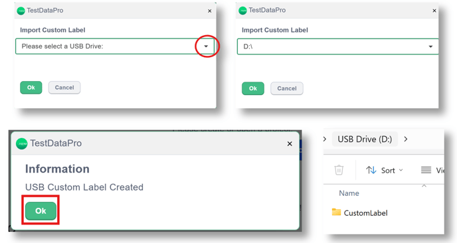Click the trash delete icon in File Explorer
This screenshot has width=457, height=243.
[x=339, y=170]
